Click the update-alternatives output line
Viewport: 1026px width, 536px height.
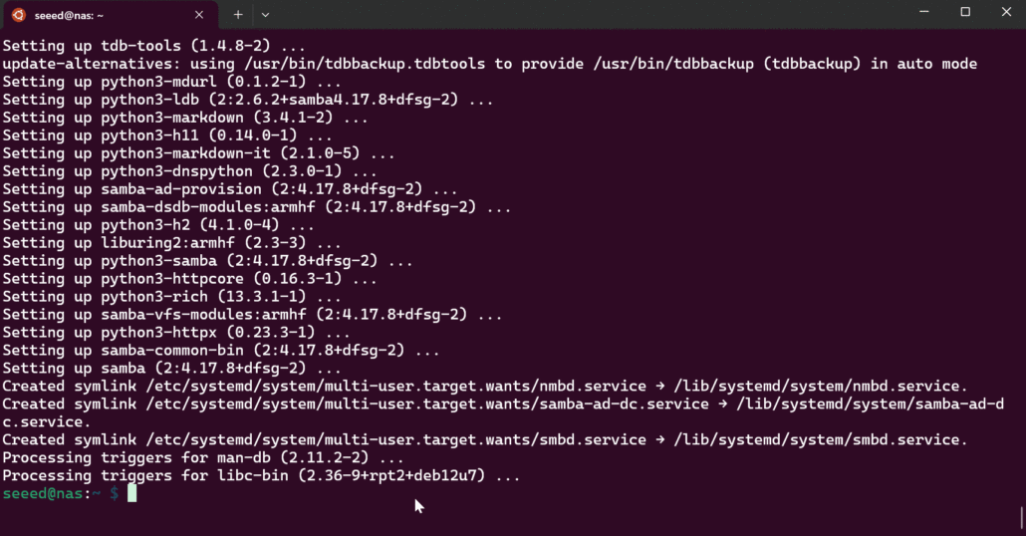(x=488, y=64)
